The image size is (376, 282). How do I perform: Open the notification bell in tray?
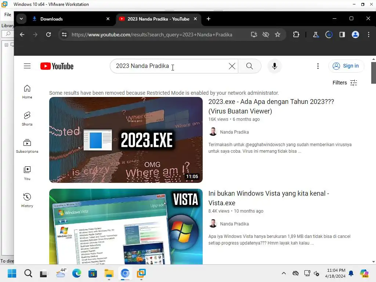[351, 273]
